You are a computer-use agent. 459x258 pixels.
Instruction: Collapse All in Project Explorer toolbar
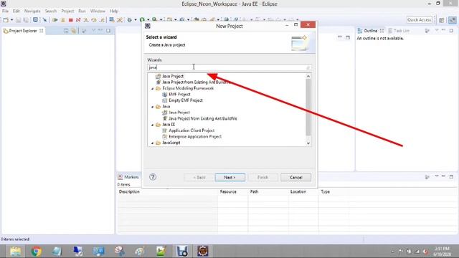tap(66, 31)
